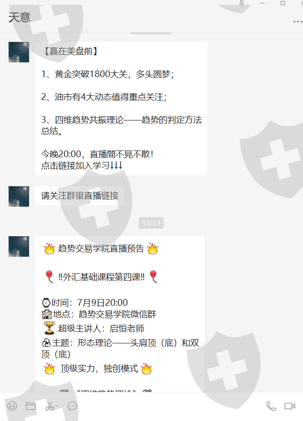Open chat info three-dots menu

coord(298,22)
